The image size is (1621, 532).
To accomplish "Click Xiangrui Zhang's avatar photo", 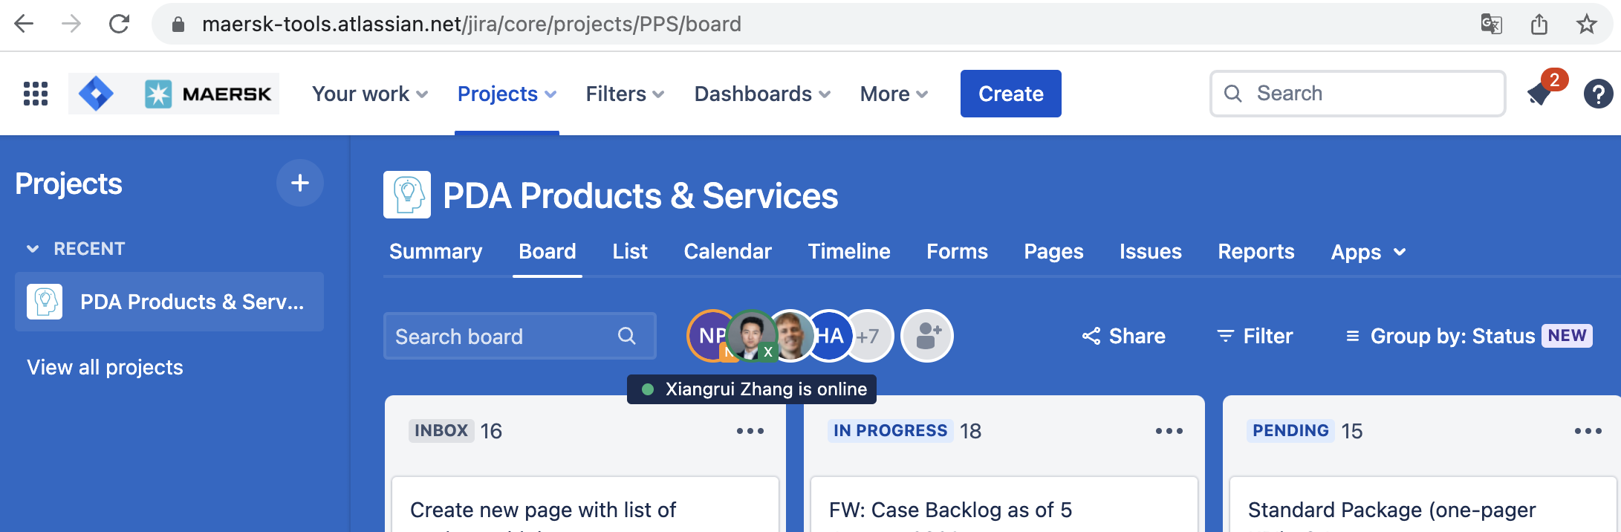I will [x=751, y=336].
